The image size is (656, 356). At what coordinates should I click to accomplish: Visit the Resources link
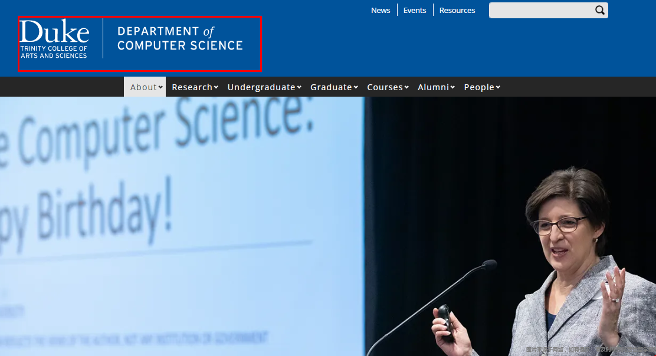pyautogui.click(x=457, y=11)
